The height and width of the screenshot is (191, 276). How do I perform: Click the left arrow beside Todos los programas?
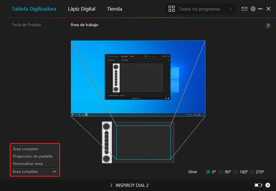click(231, 9)
